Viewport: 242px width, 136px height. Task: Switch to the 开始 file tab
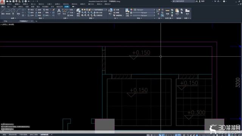tap(6, 21)
